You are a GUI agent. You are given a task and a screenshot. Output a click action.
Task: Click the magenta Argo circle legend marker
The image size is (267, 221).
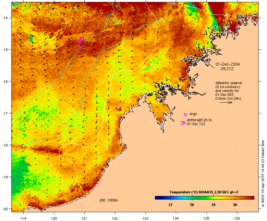[x=186, y=114]
